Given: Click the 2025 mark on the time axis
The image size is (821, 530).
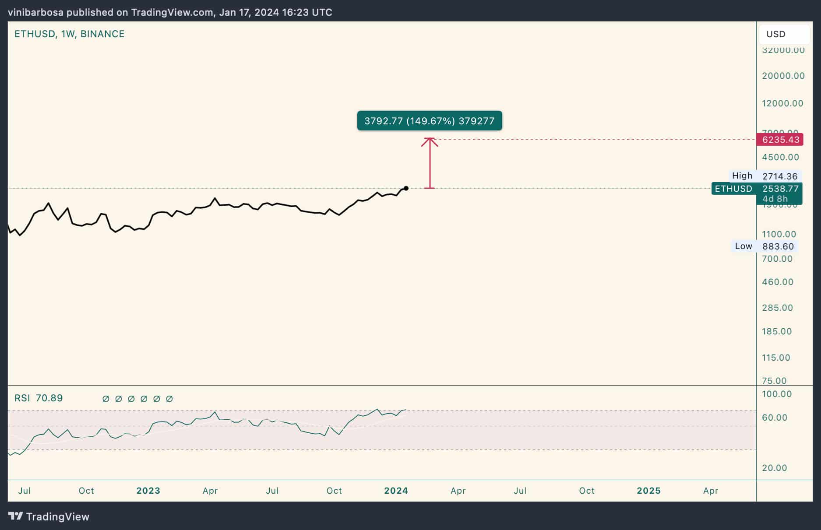Looking at the screenshot, I should pos(648,491).
